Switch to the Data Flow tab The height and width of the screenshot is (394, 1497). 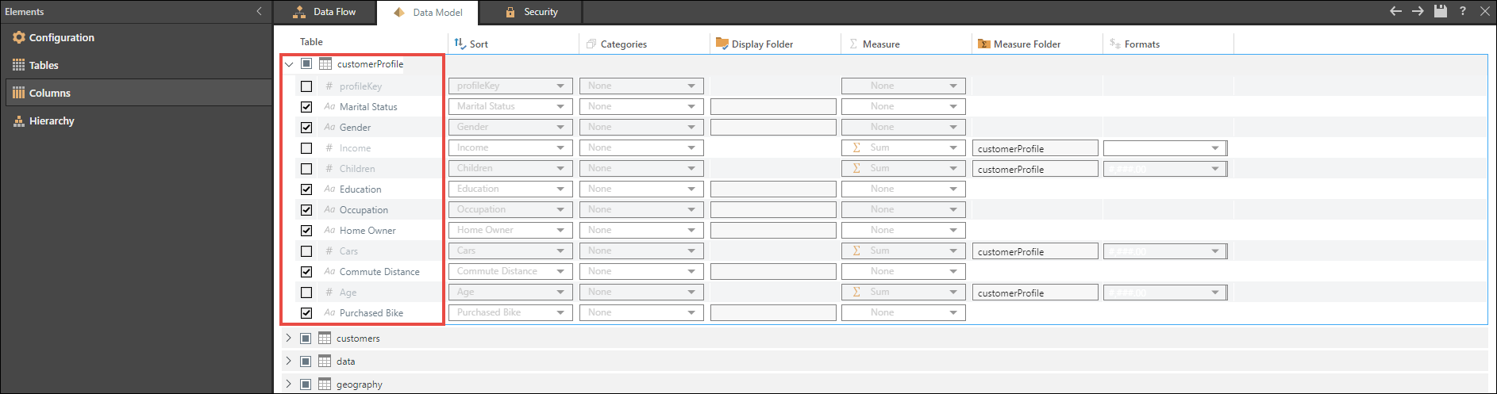point(325,12)
